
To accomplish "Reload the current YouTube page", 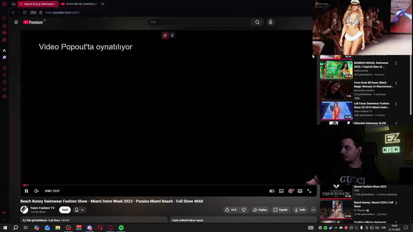I will [x=25, y=13].
